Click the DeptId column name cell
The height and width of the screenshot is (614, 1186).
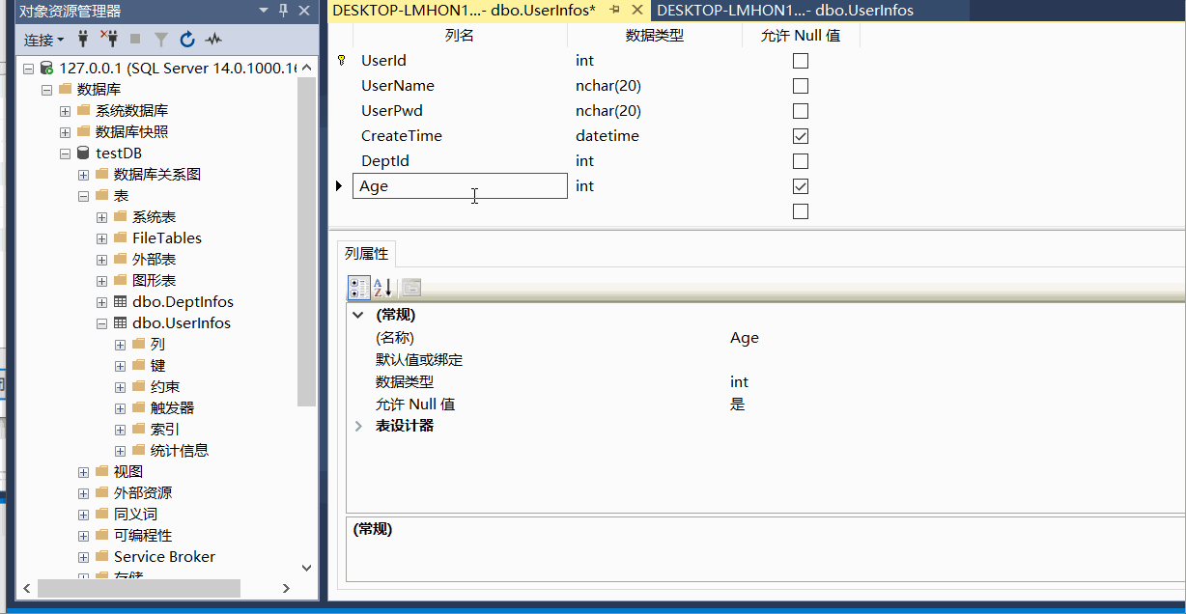[460, 161]
